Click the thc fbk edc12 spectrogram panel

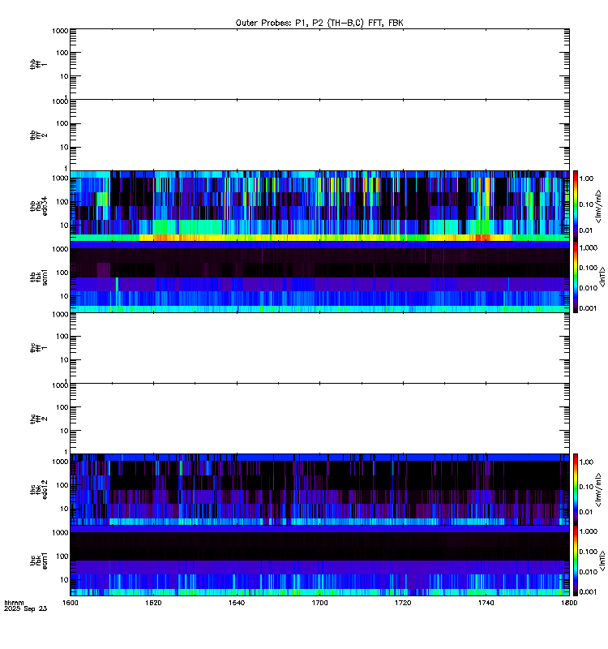tap(319, 490)
